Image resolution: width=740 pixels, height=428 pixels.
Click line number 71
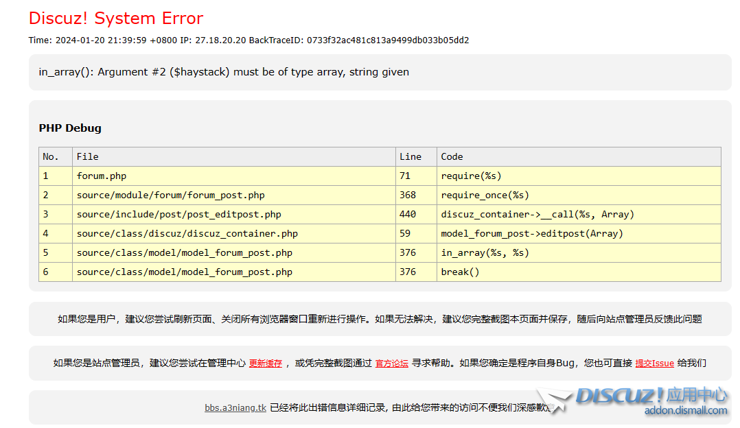click(x=416, y=176)
